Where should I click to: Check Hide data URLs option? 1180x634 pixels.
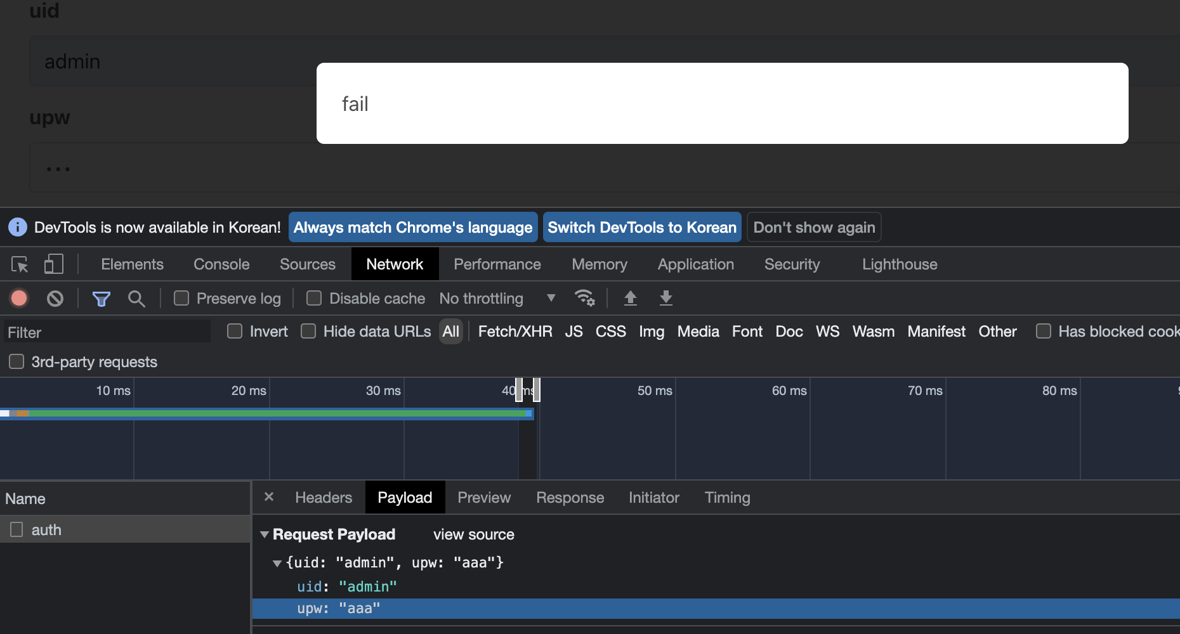pyautogui.click(x=308, y=331)
